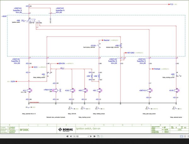The height and width of the screenshot is (144, 189).
Task: Go to the previous page
Action: pos(71,136)
